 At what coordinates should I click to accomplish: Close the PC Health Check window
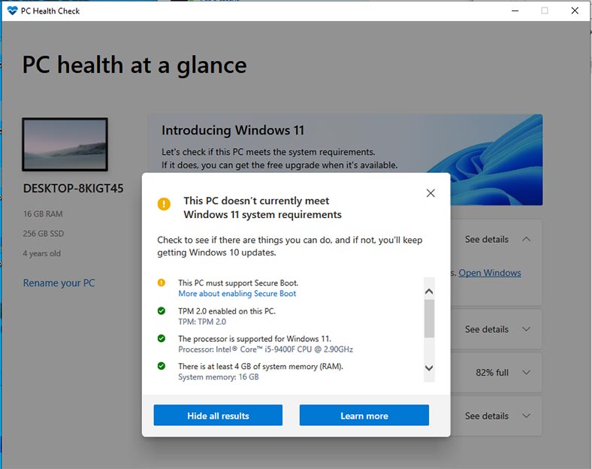point(575,11)
